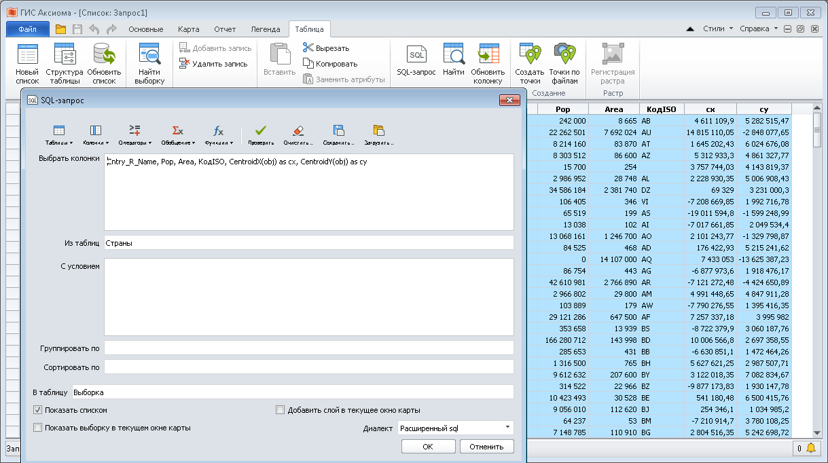Click the Сохранить query icon
Screen dimensions: 828x463
[x=338, y=131]
